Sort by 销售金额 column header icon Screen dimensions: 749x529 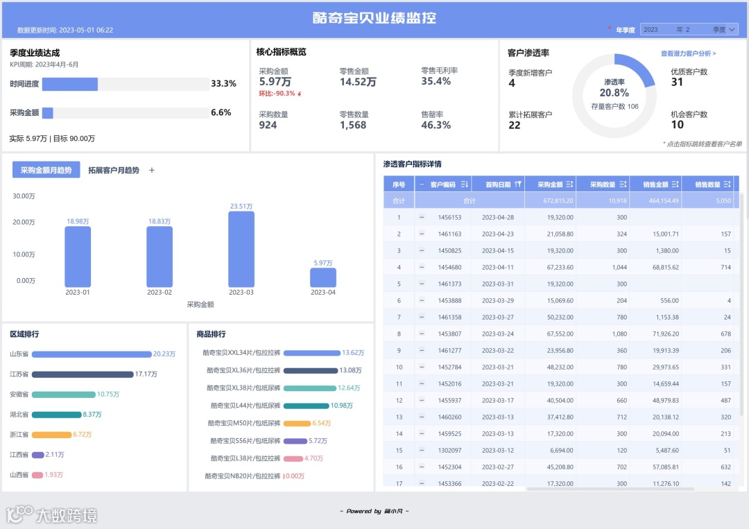[x=675, y=184]
